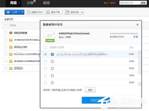Open the 应用 tab
This screenshot has height=111, width=149.
(x=46, y=3)
